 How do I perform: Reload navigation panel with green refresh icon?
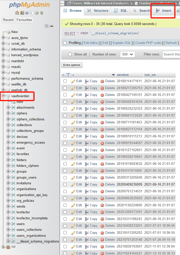42,13
